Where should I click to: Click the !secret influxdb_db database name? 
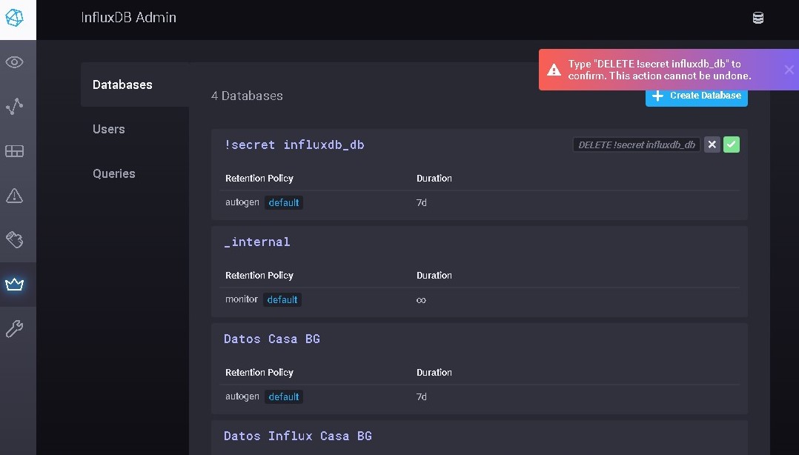[294, 145]
